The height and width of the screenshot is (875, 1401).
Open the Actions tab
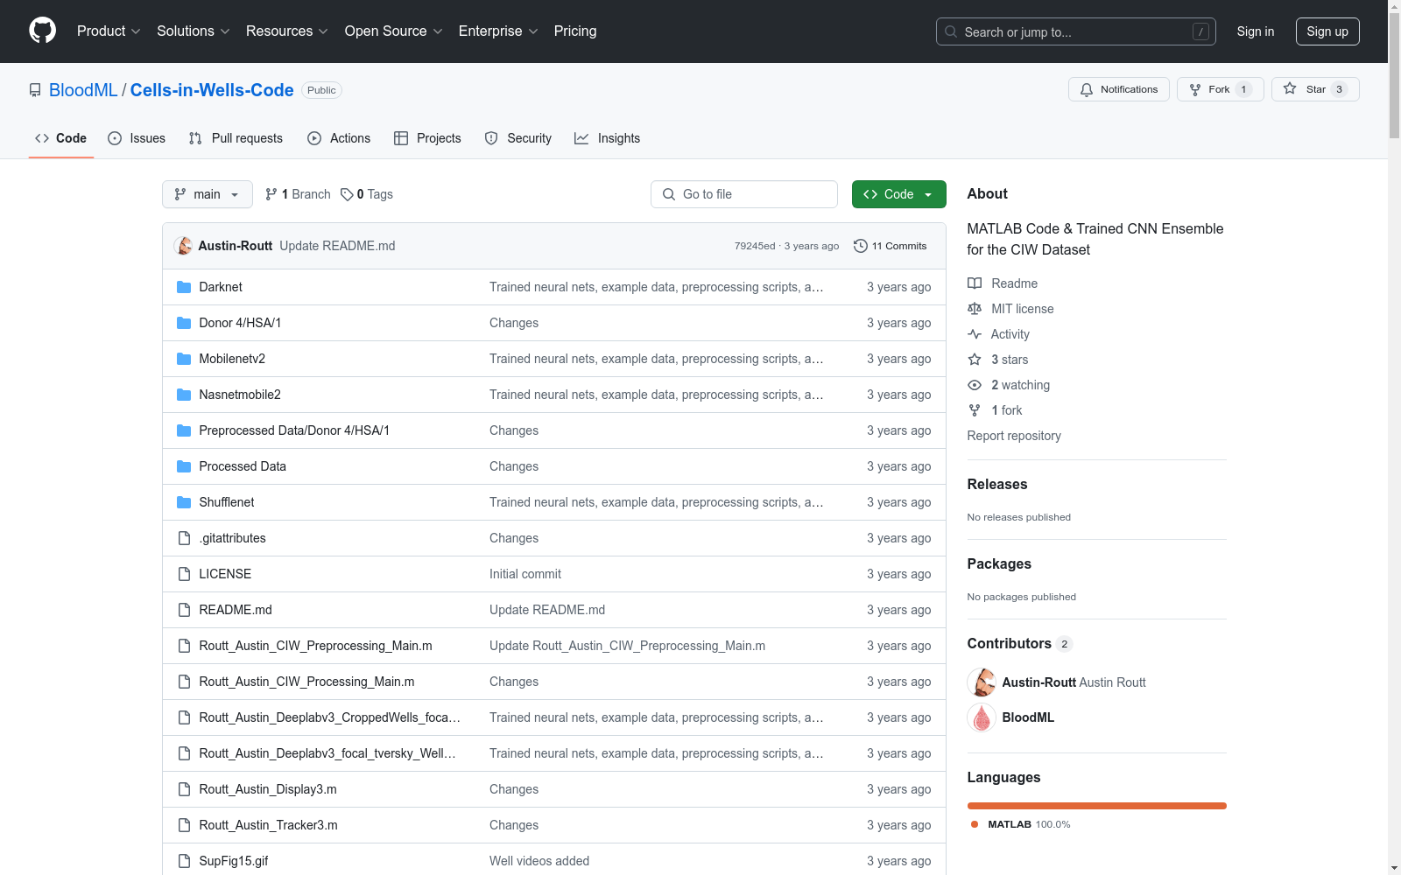pos(339,138)
